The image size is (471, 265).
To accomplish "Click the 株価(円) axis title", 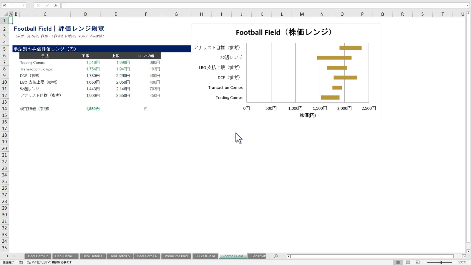I will [x=308, y=115].
